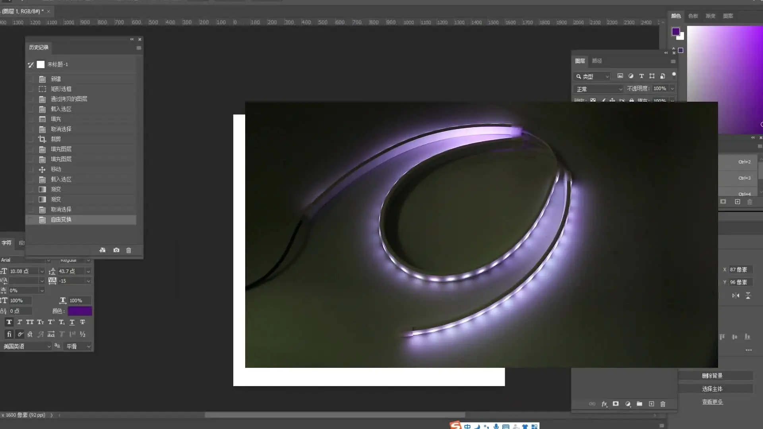The width and height of the screenshot is (763, 429).
Task: Filter layers by adjustment layer icon
Action: click(x=631, y=76)
